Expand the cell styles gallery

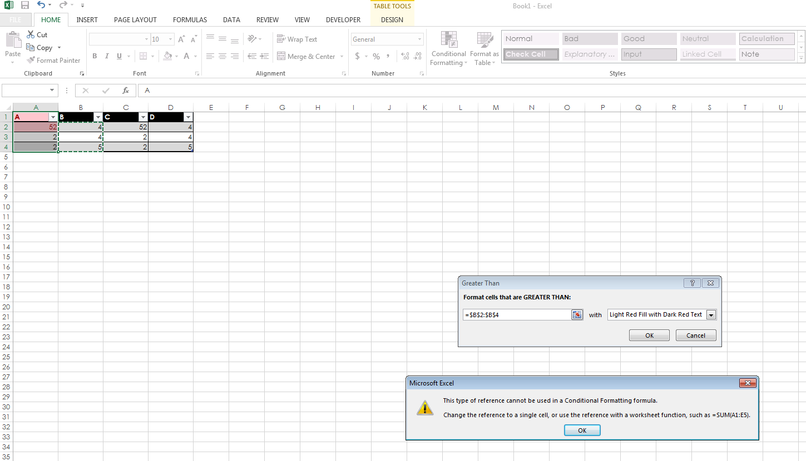pos(802,58)
